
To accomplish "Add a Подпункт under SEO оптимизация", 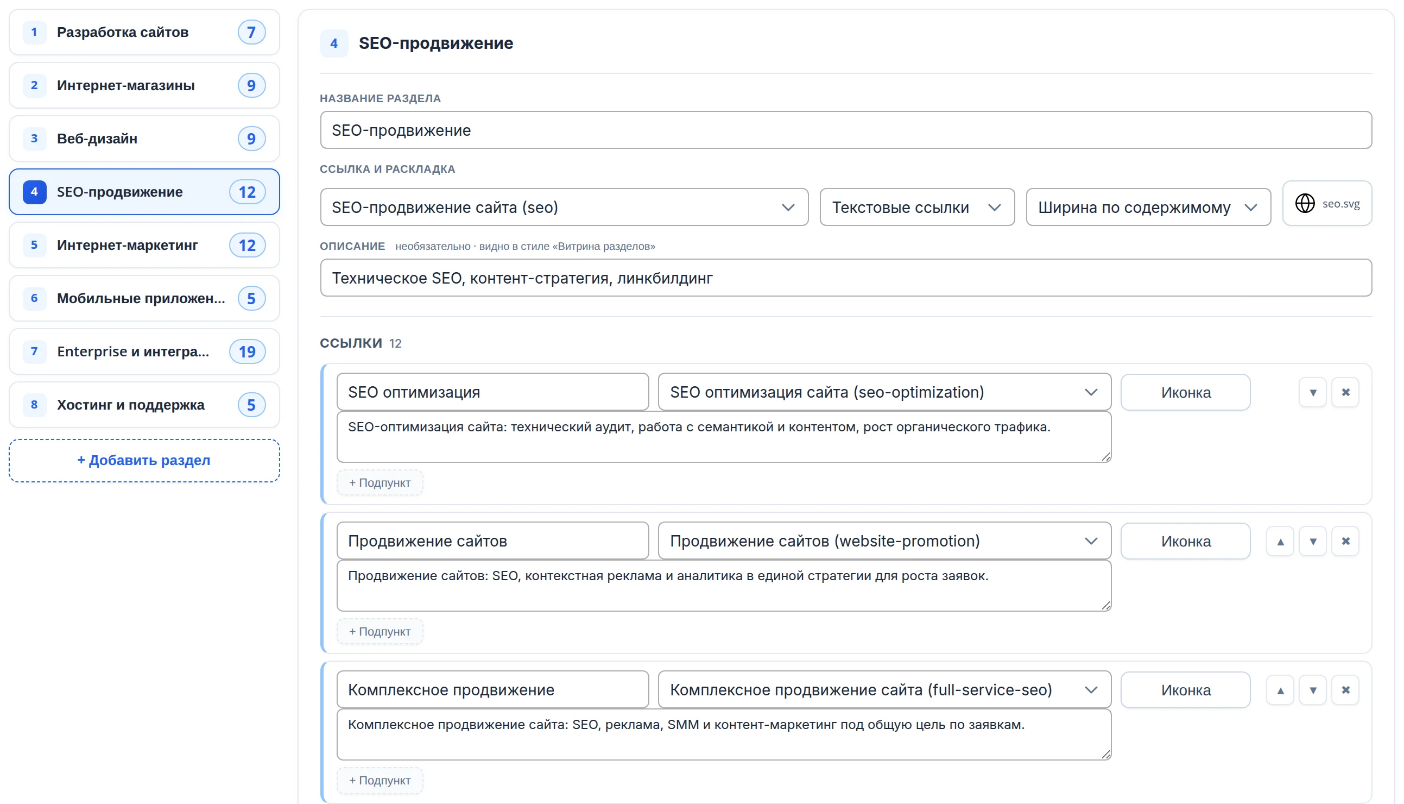I will point(380,482).
